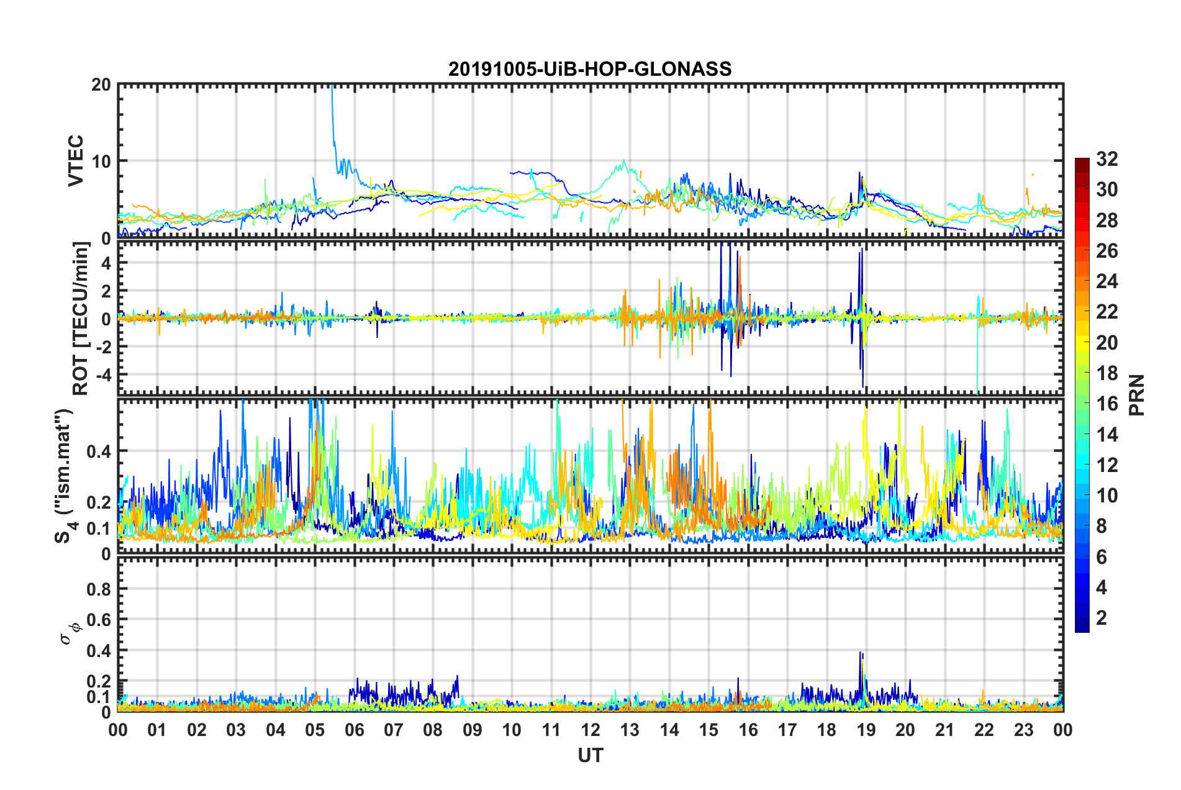The height and width of the screenshot is (790, 1181).
Task: Click colorbar tick label 28
Action: (x=1106, y=220)
